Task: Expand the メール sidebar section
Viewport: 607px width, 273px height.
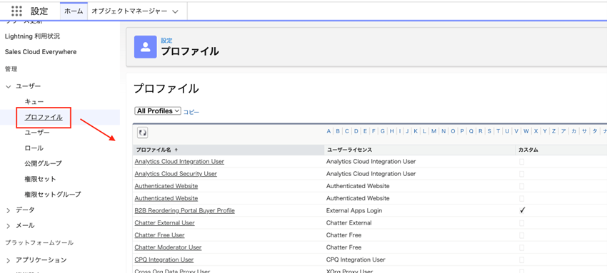Action: [9, 226]
